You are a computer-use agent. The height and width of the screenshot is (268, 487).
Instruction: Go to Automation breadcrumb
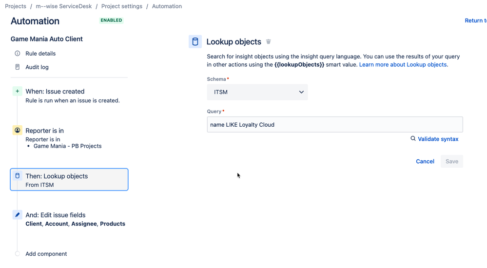coord(167,6)
